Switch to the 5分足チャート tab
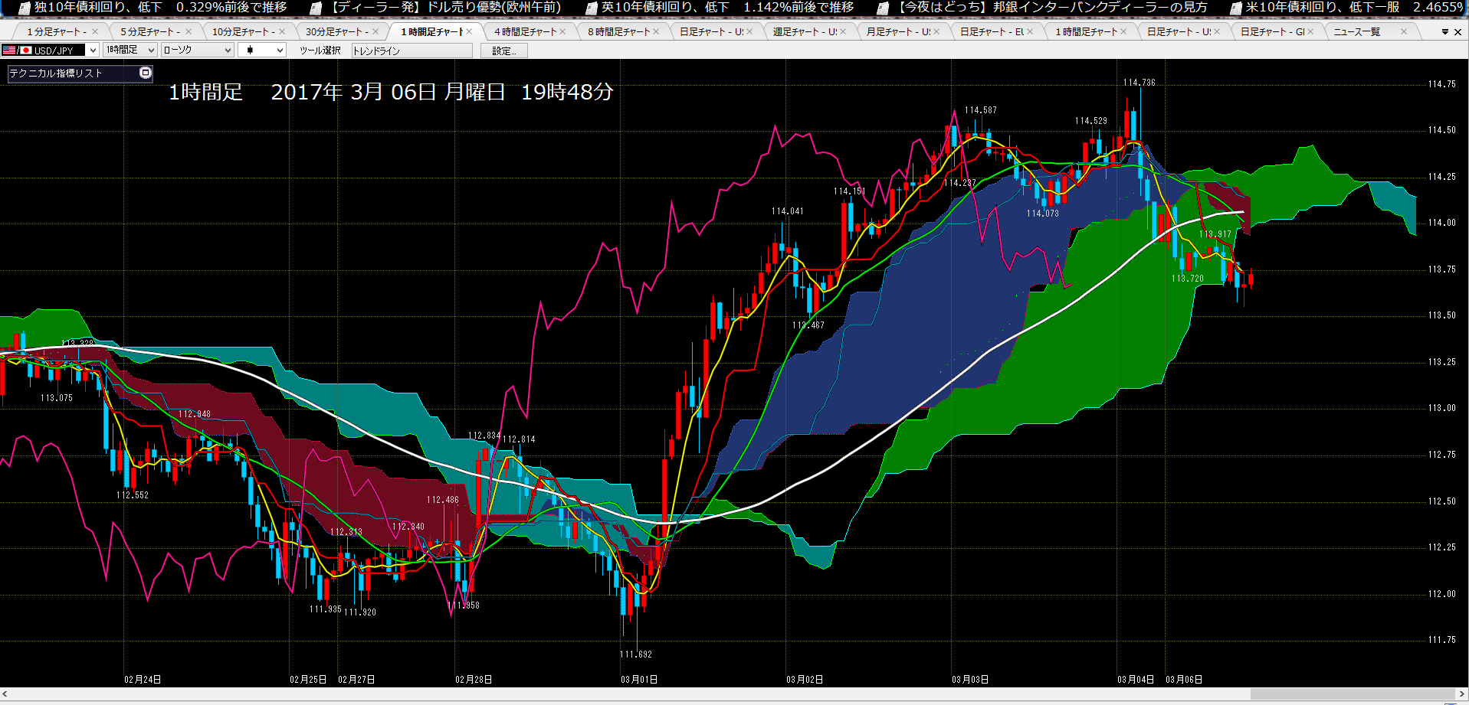The width and height of the screenshot is (1469, 705). point(150,32)
